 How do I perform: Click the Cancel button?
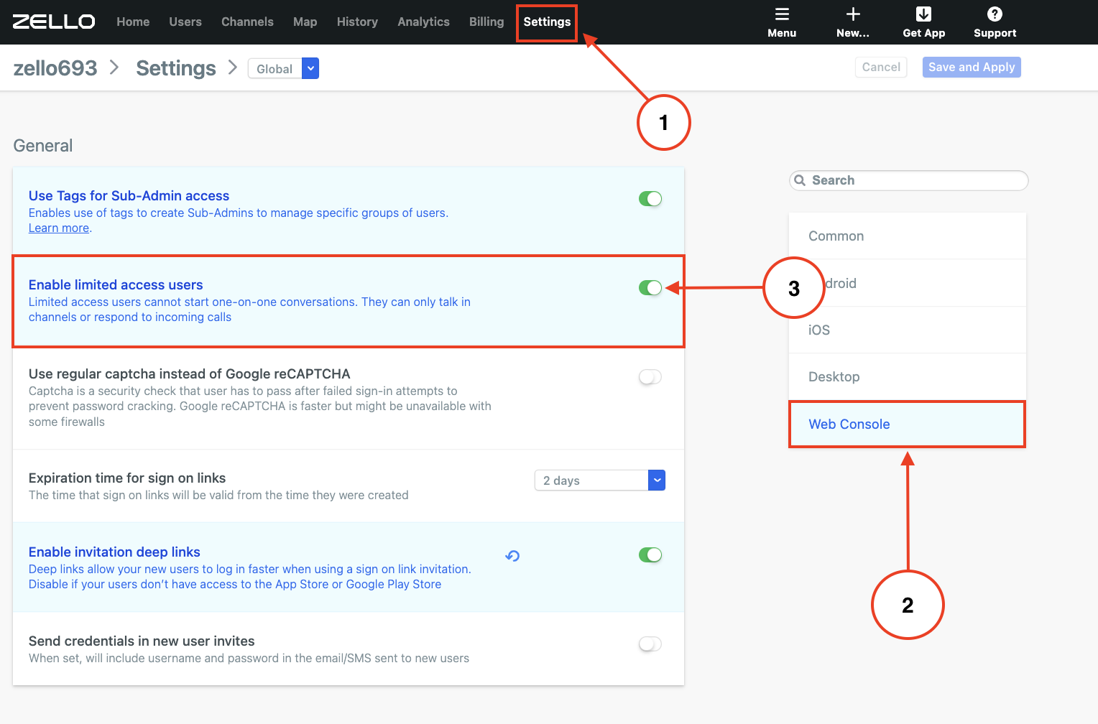coord(881,67)
